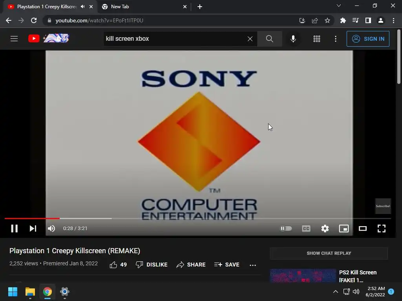Open the Windows Start menu
The image size is (402, 301).
pyautogui.click(x=13, y=292)
